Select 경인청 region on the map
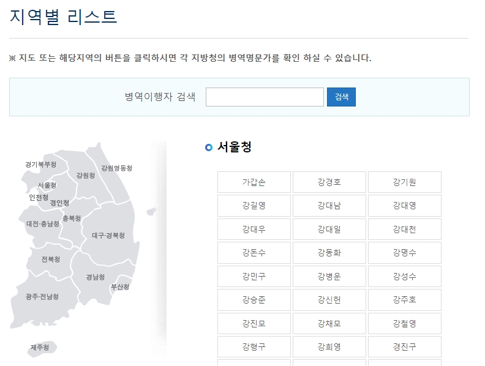The width and height of the screenshot is (485, 366). (x=59, y=203)
